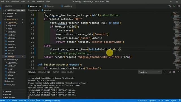This screenshot has height=102, width=181.
Task: Select Python 3.8.2 64-bit interpreter in status bar
Action: coord(19,101)
